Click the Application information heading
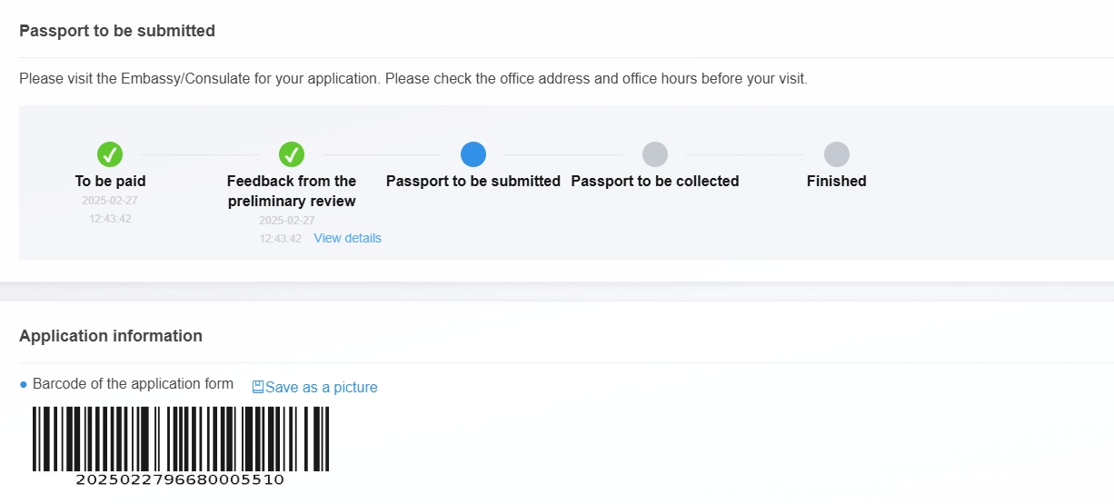 coord(111,336)
